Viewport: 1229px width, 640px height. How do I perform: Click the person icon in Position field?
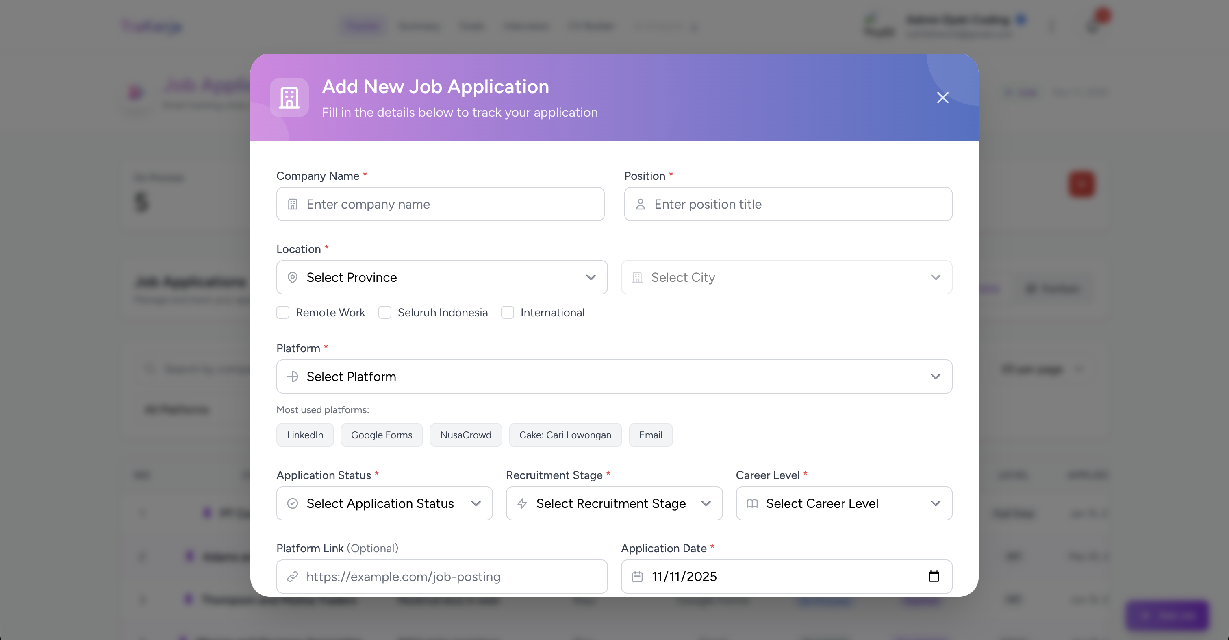[640, 204]
